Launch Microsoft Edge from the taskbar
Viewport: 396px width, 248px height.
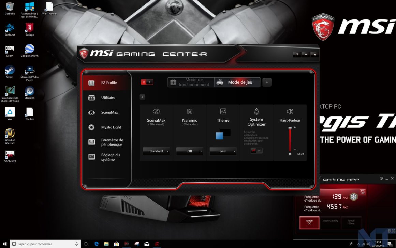click(x=96, y=244)
